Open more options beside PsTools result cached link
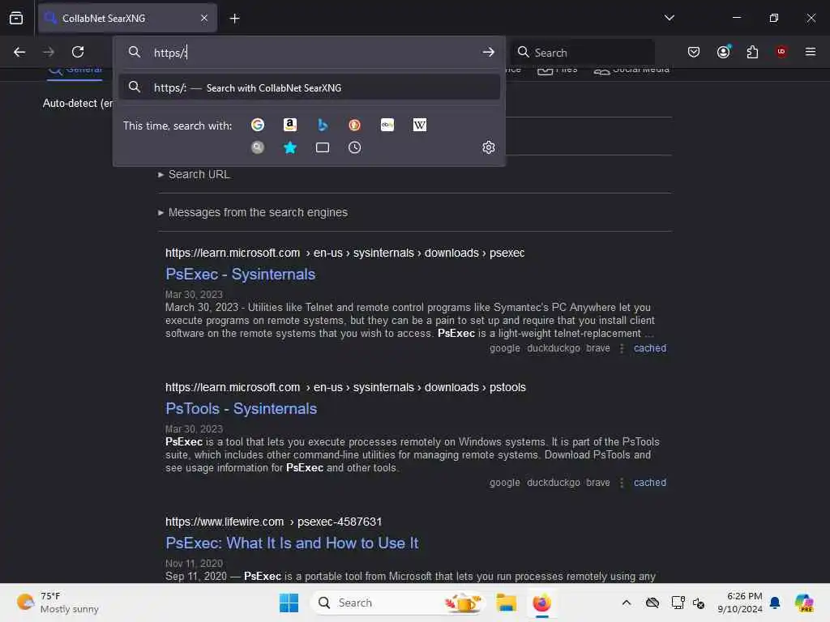The height and width of the screenshot is (622, 830). pyautogui.click(x=622, y=483)
